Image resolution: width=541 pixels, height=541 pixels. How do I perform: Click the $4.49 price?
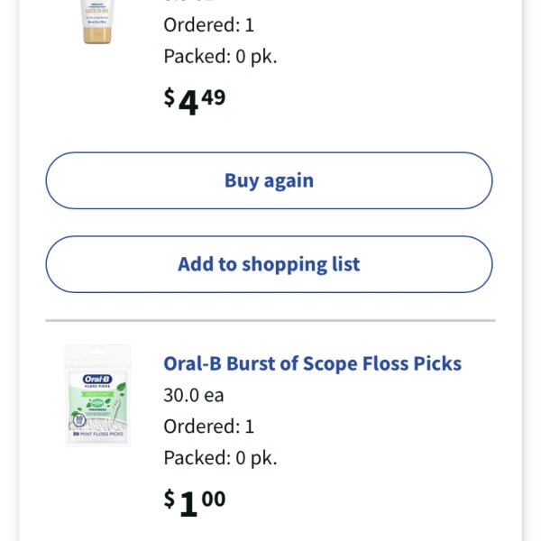pos(195,101)
